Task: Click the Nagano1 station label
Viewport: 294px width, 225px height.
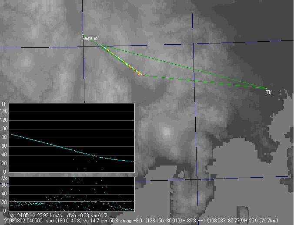Action: point(90,38)
